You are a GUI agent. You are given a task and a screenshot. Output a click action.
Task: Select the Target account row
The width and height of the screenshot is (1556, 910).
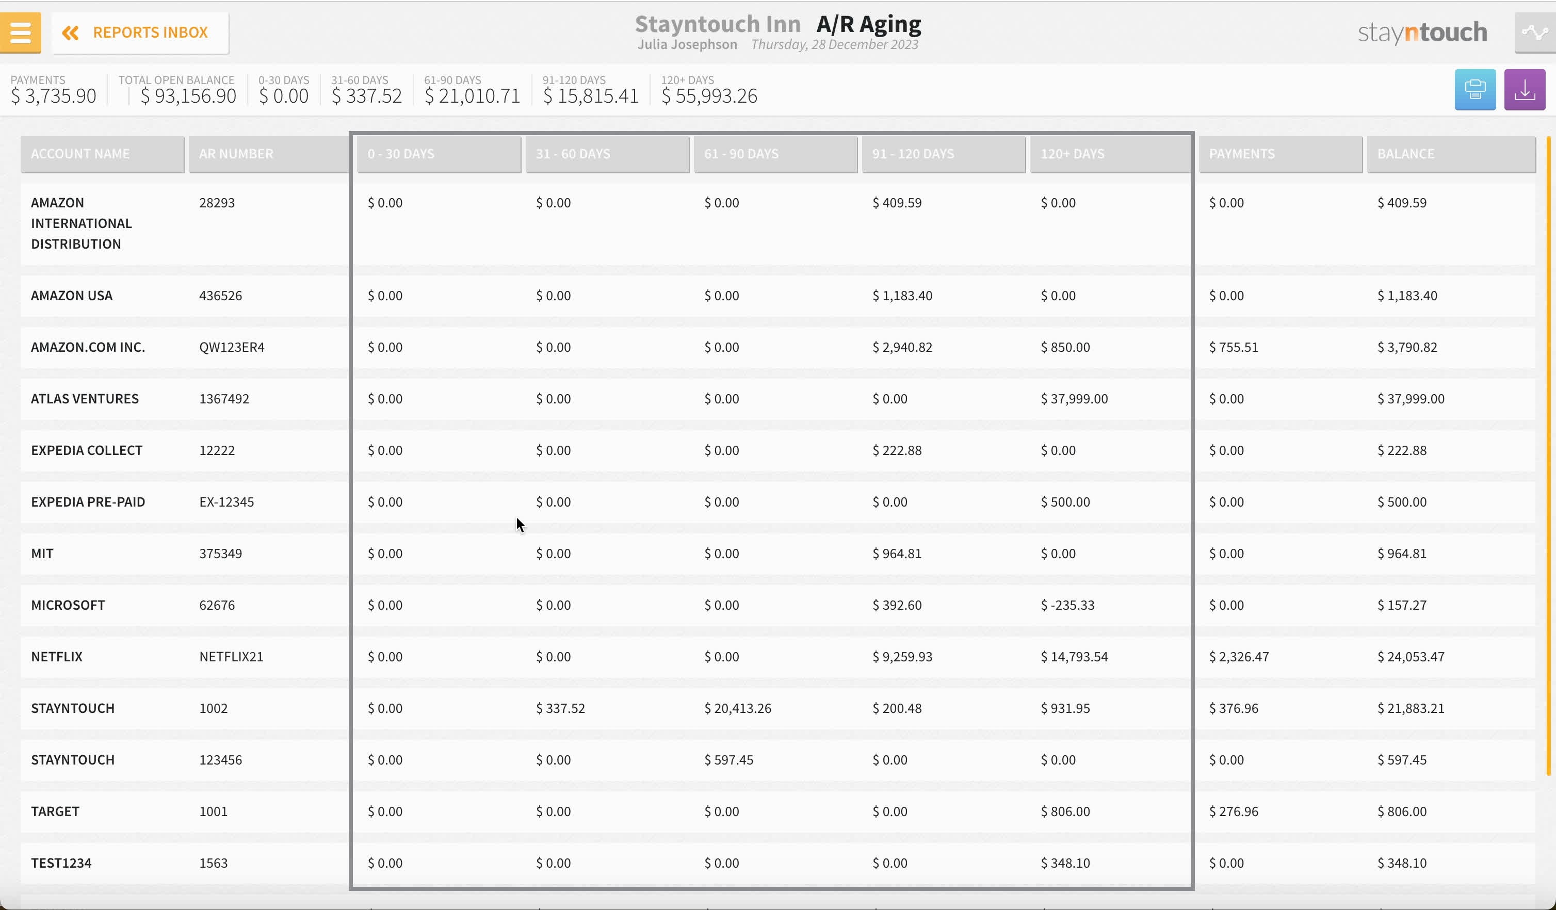778,811
